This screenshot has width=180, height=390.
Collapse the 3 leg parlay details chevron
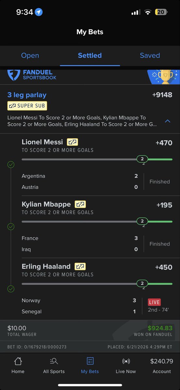(x=168, y=121)
